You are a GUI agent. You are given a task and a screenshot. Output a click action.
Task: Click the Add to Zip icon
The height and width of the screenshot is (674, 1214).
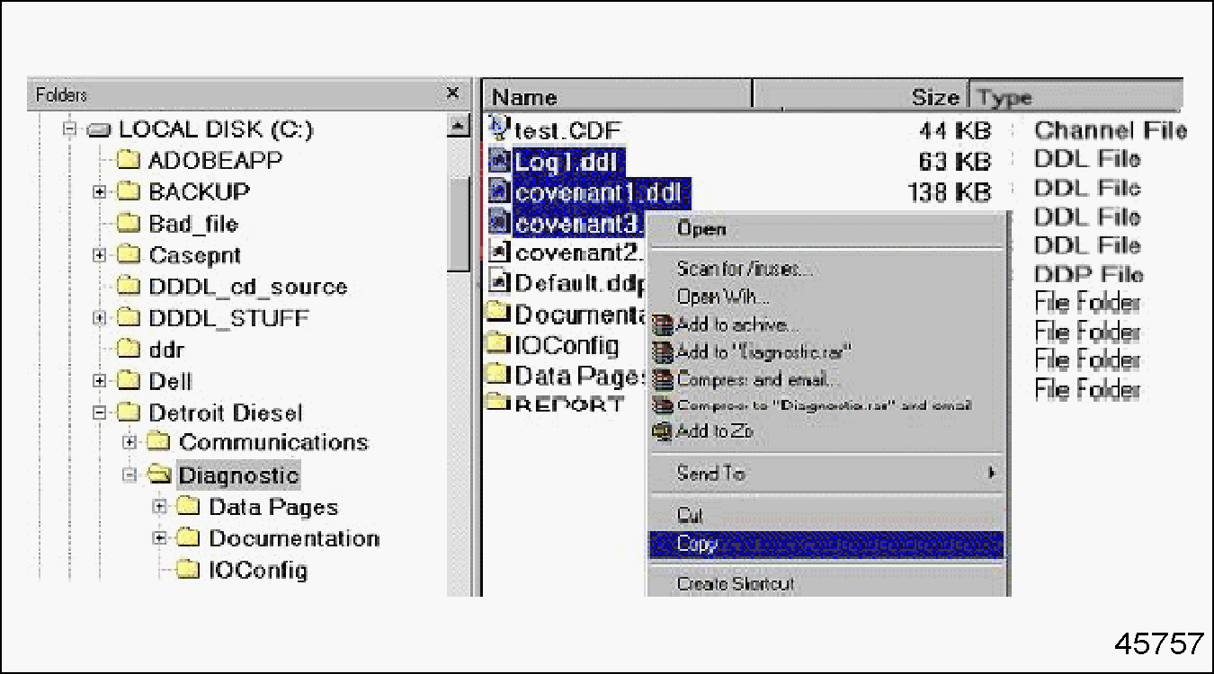pos(663,432)
